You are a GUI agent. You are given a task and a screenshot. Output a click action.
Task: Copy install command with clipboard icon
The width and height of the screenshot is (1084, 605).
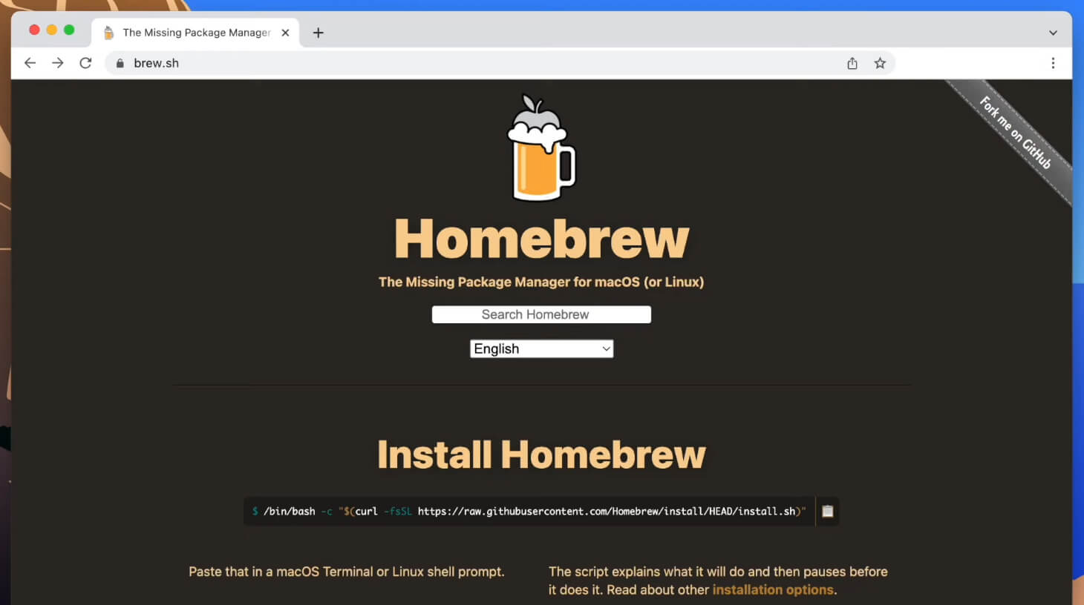coord(828,511)
